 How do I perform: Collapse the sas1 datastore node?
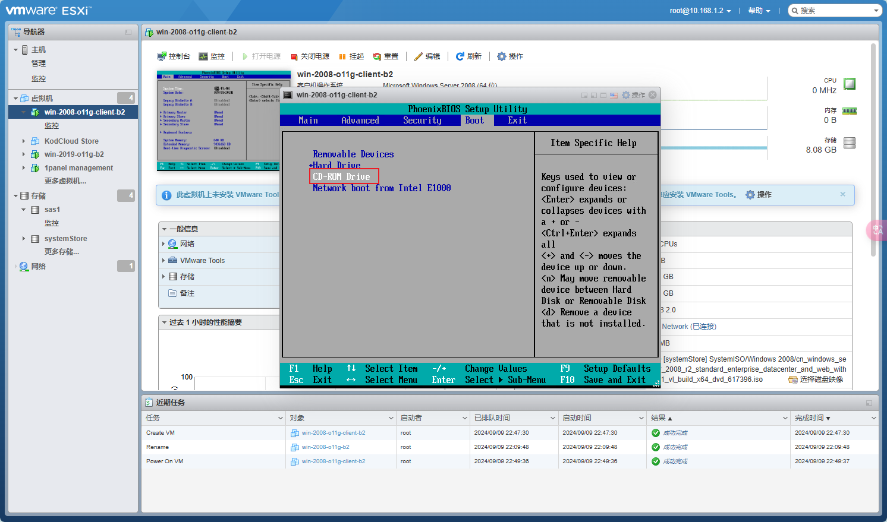pyautogui.click(x=24, y=210)
